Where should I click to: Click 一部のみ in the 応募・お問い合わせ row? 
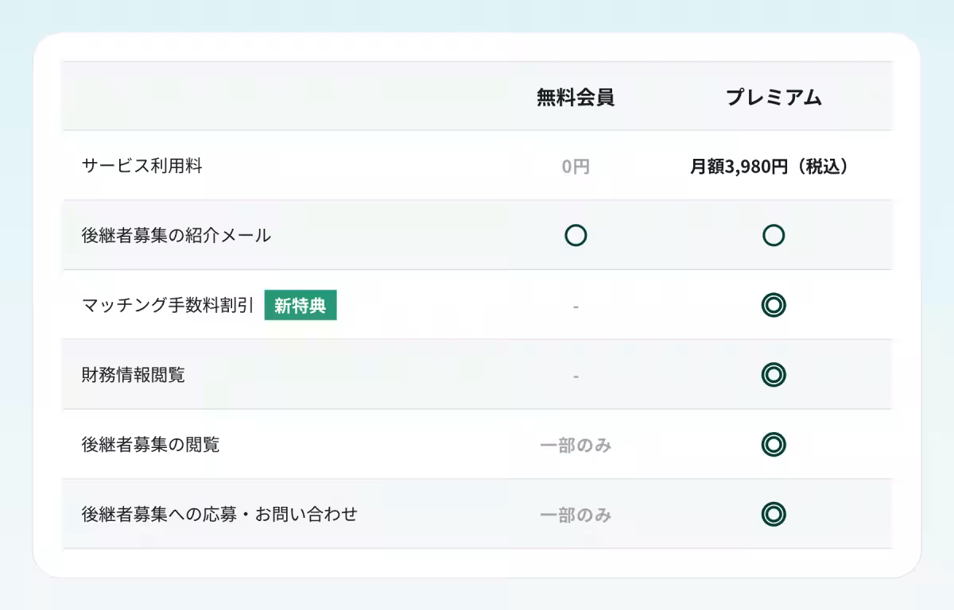[x=576, y=515]
